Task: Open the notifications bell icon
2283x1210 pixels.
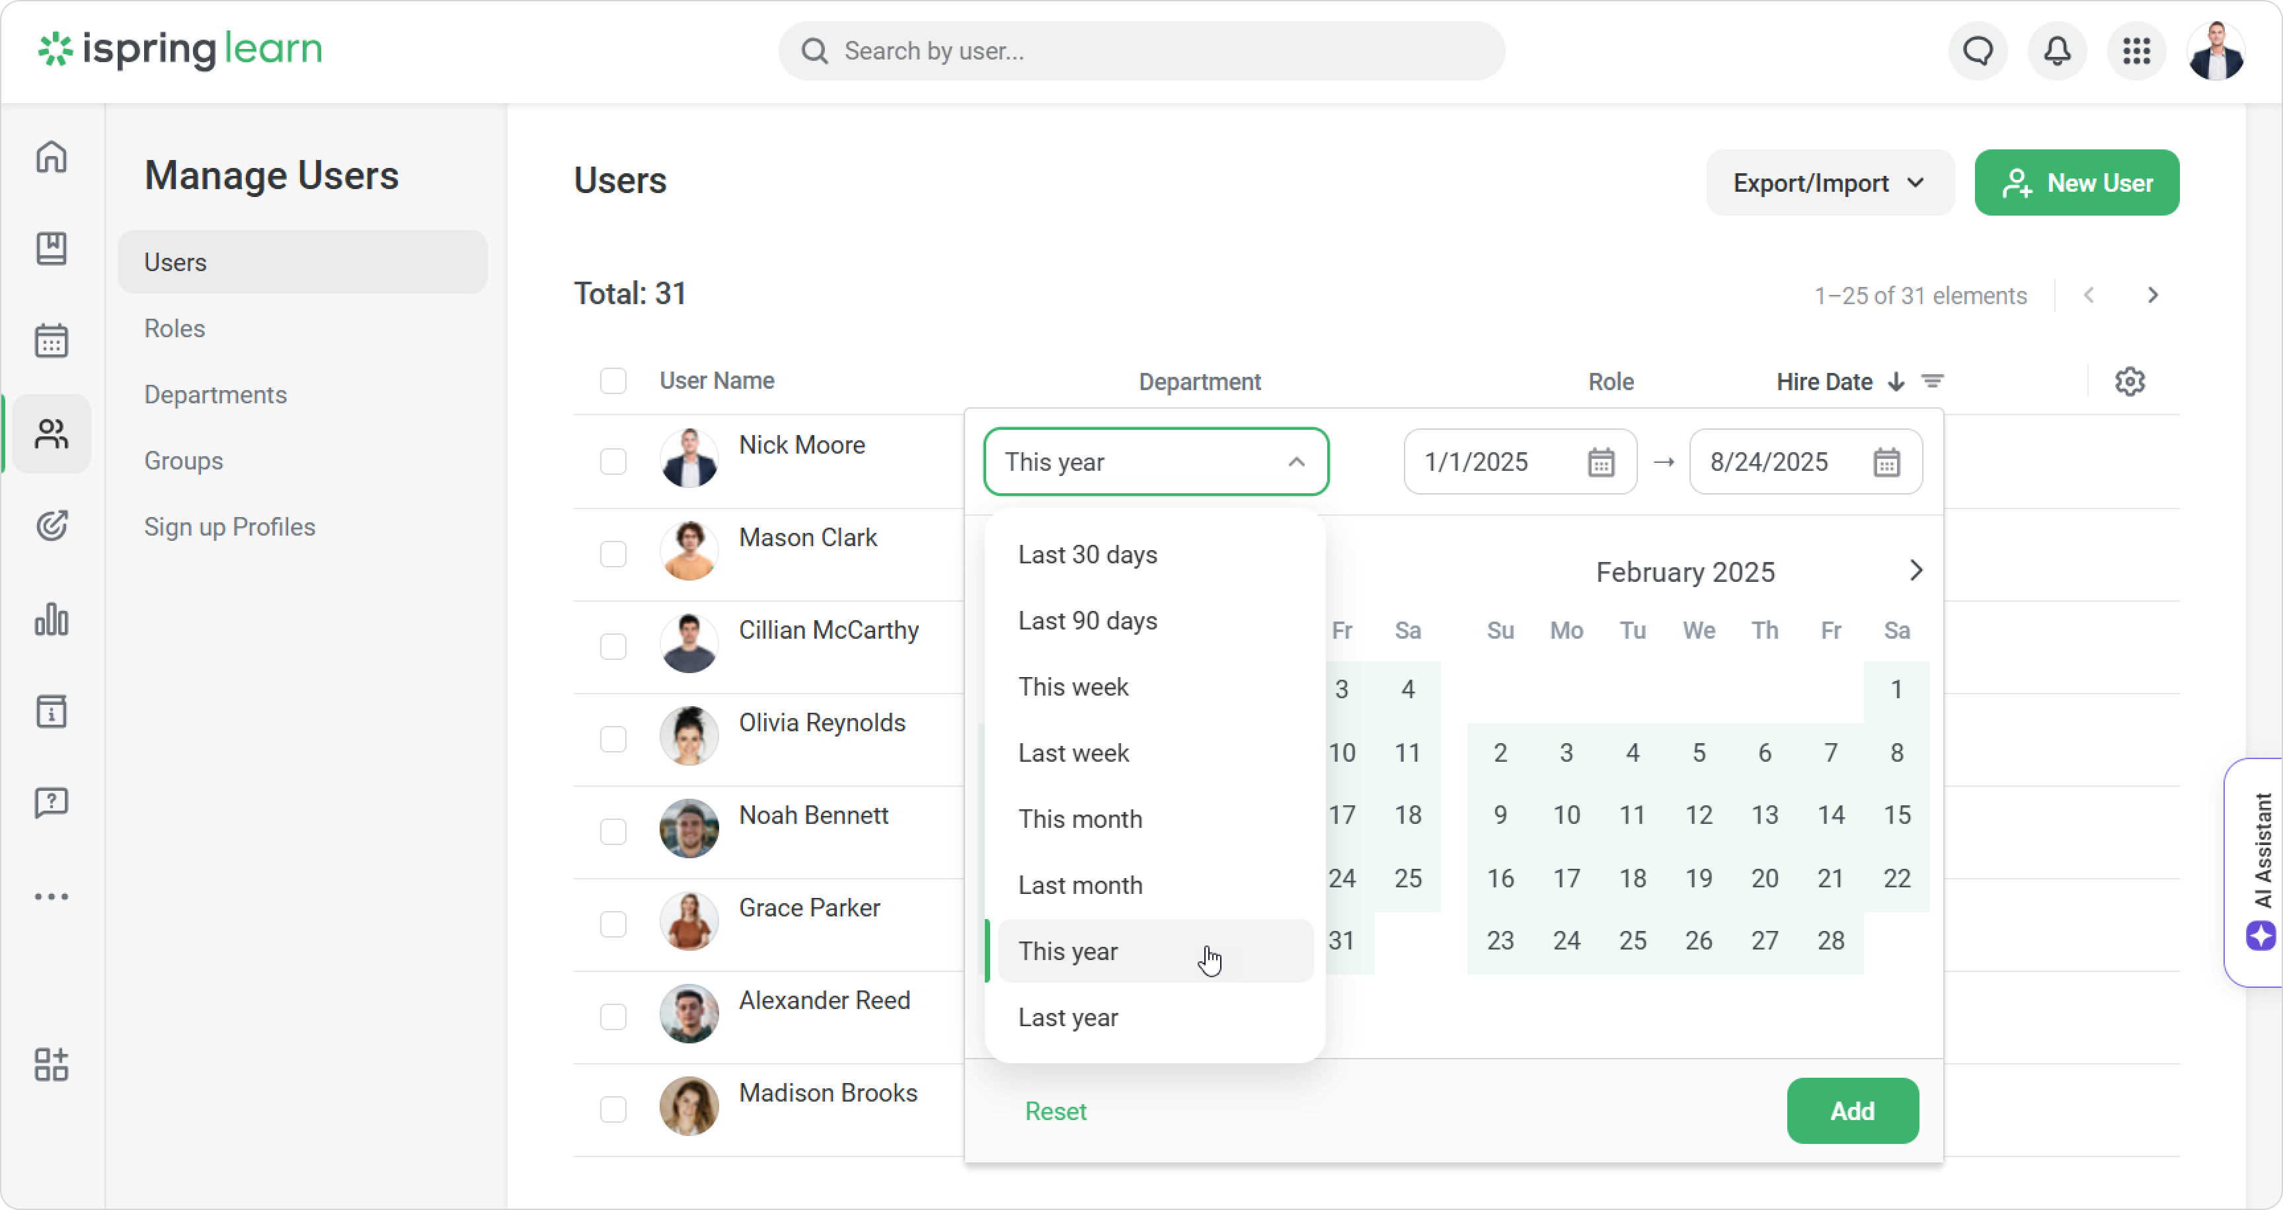Action: click(2057, 52)
